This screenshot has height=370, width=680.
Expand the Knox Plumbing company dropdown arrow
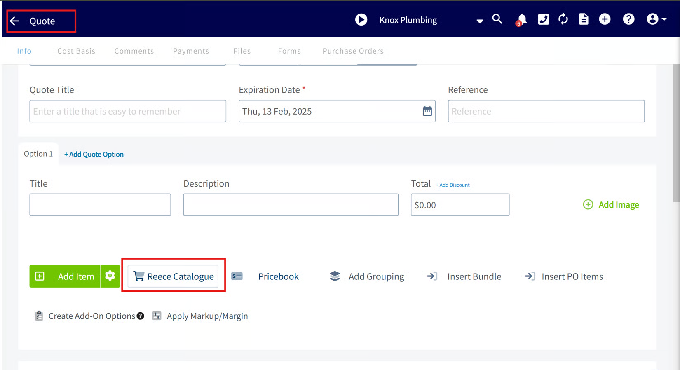[x=480, y=21]
